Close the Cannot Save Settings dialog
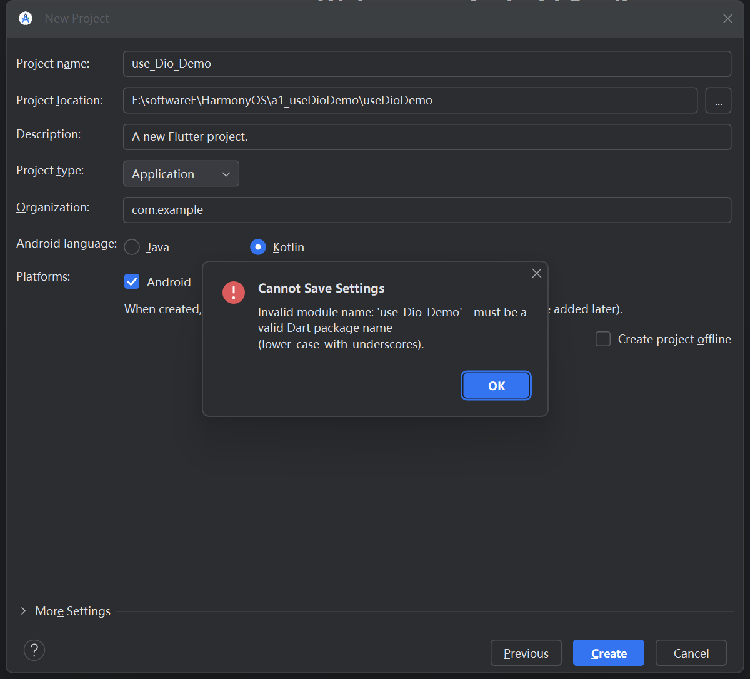This screenshot has height=679, width=750. coord(536,273)
